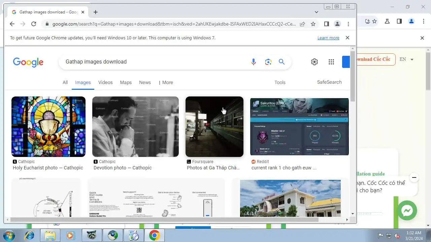Open 'Devotion photo — Cathopic' link
The image size is (431, 242).
click(x=123, y=168)
